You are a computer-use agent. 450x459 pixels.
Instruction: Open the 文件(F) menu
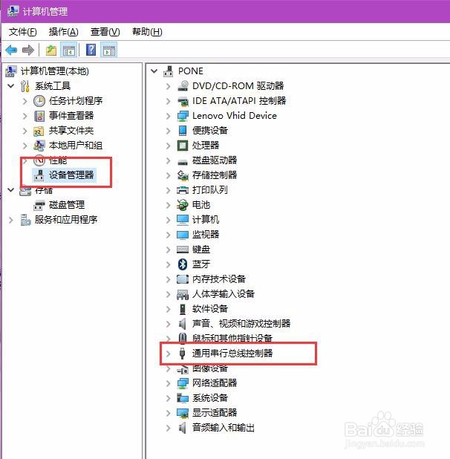(x=22, y=32)
